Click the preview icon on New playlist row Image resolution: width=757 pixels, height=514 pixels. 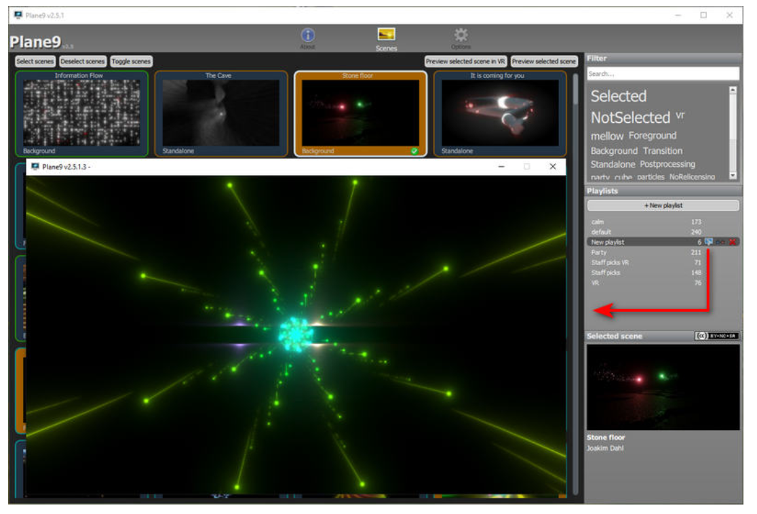(x=709, y=242)
